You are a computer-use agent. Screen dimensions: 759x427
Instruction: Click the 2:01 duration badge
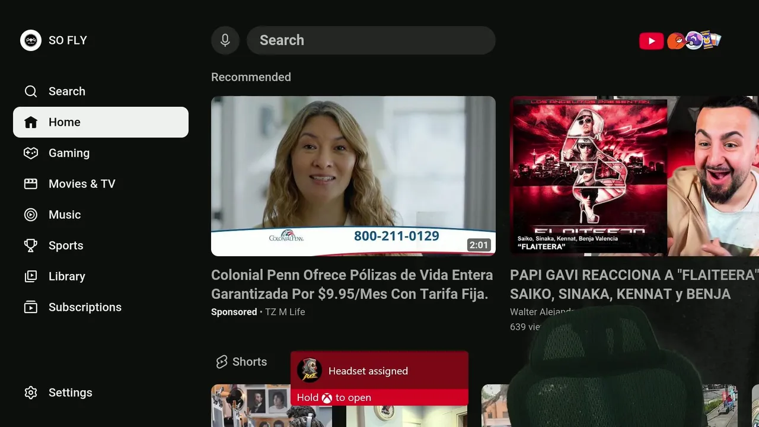click(x=479, y=245)
